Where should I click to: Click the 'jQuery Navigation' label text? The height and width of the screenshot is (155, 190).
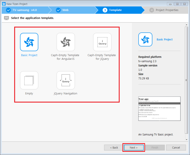click(65, 93)
